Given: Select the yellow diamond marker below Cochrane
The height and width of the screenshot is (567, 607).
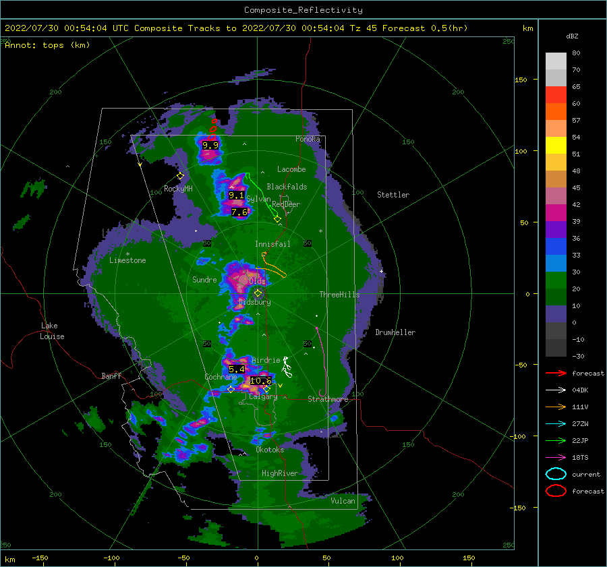Looking at the screenshot, I should coord(231,389).
